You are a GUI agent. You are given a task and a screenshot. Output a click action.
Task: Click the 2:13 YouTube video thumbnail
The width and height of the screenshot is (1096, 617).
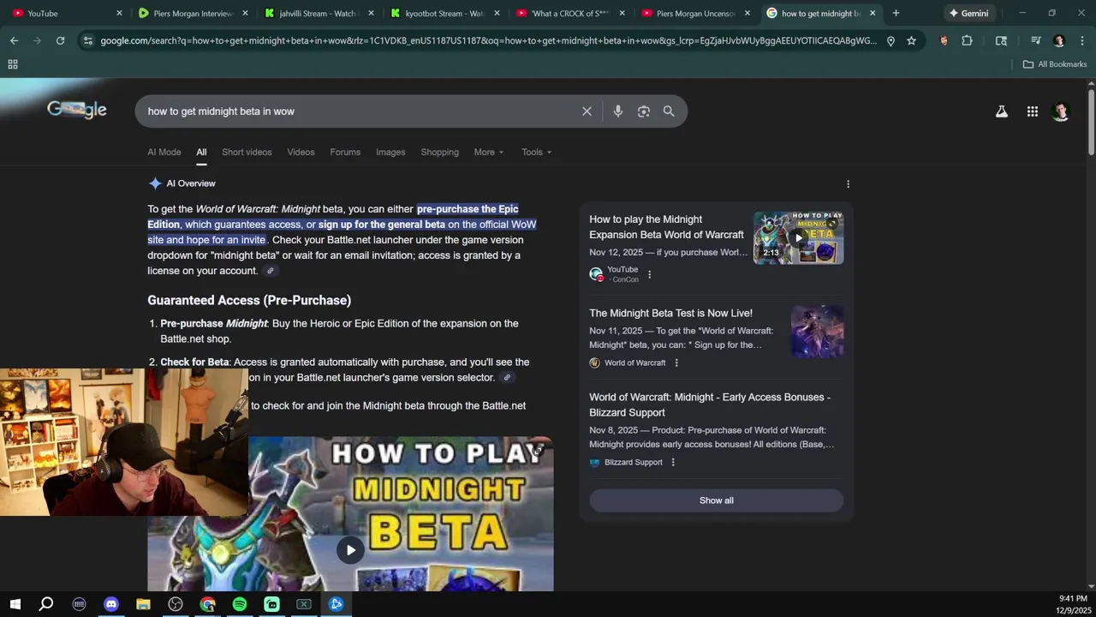[x=798, y=237]
